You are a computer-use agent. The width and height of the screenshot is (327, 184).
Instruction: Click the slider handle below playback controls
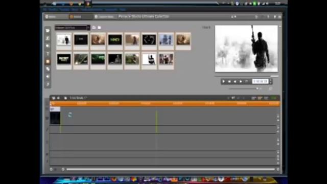click(258, 88)
